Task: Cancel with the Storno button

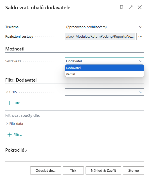Action: coord(134,170)
